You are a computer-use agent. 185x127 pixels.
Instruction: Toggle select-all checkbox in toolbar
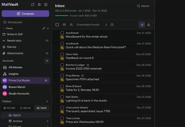point(57,25)
